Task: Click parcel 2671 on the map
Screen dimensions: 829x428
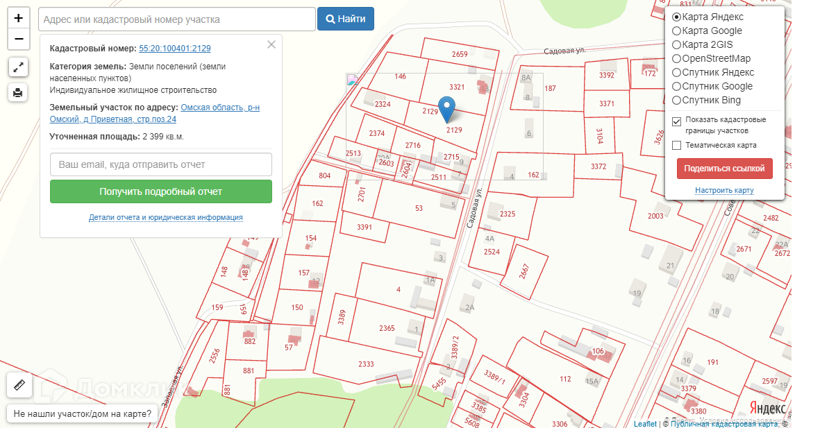Action: 744,249
